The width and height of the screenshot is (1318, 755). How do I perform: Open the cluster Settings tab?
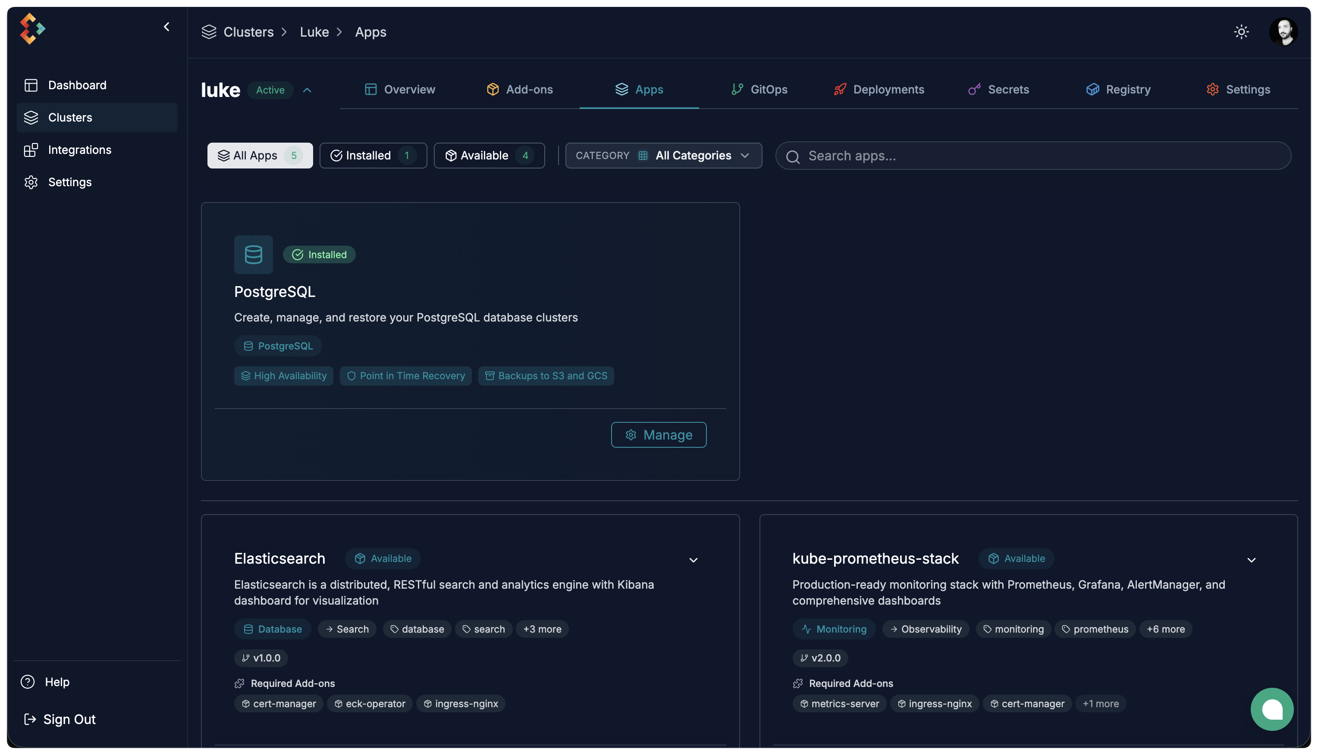pyautogui.click(x=1238, y=89)
